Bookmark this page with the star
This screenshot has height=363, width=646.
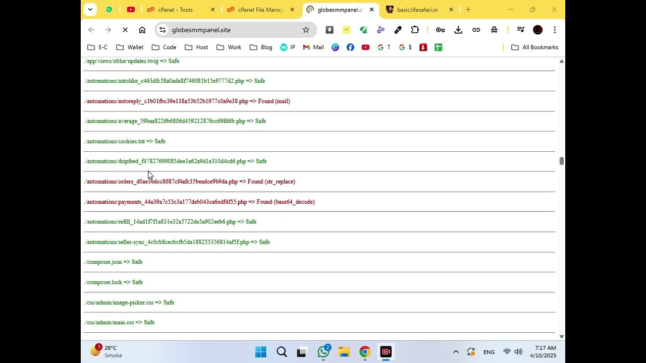click(306, 30)
